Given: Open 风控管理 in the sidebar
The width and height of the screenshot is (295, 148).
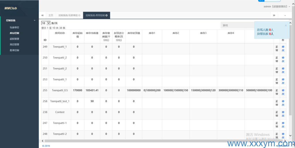Looking at the screenshot, I should point(14,44).
